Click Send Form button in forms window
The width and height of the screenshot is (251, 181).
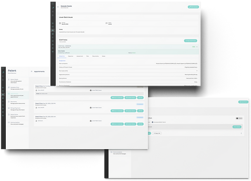243,102
